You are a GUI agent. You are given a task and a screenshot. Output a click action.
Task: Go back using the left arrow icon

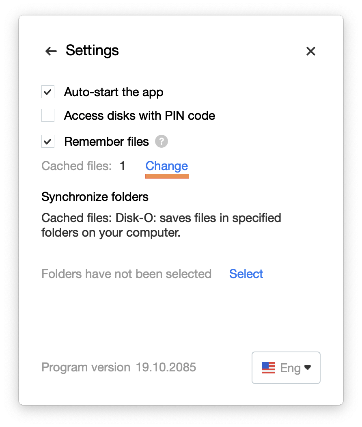coord(51,51)
